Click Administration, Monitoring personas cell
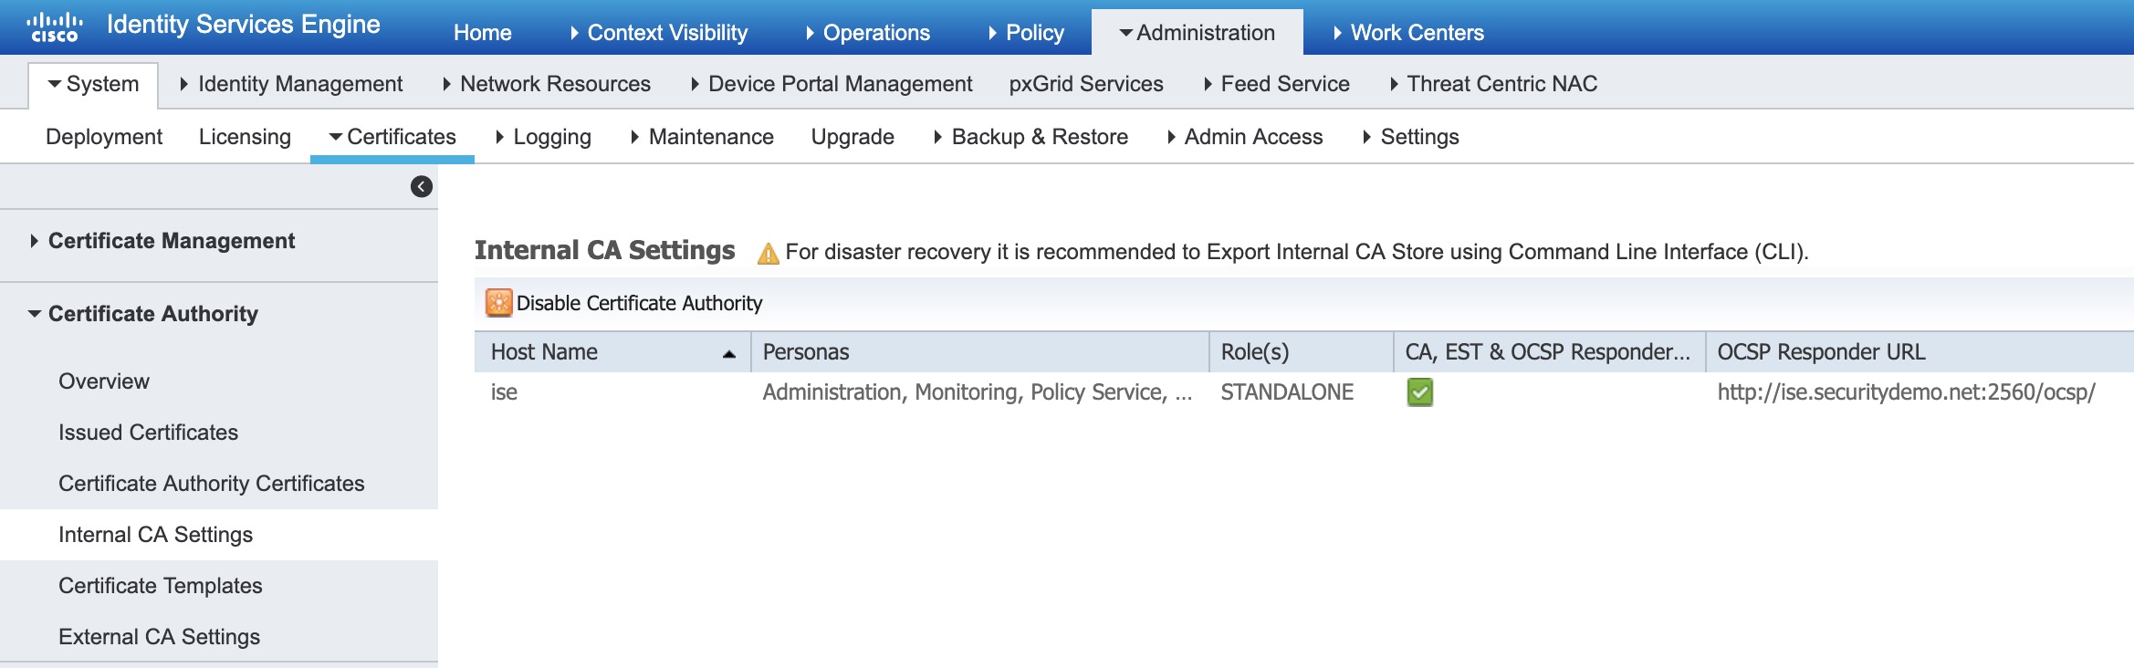The image size is (2134, 668). point(978,392)
